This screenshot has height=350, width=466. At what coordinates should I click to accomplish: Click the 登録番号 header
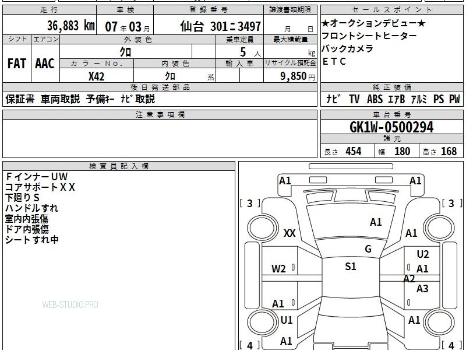point(209,10)
